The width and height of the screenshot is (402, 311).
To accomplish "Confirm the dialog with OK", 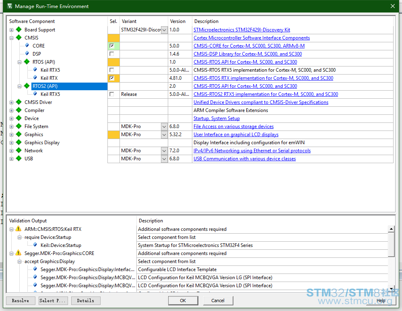I will (x=183, y=301).
